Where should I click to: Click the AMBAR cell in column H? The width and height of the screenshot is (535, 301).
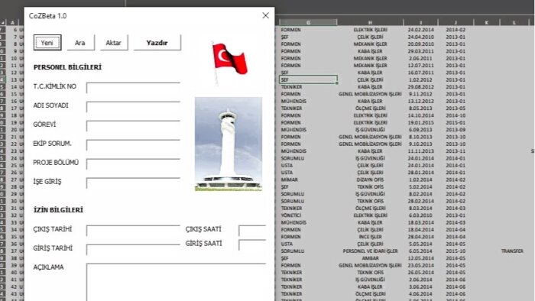pyautogui.click(x=370, y=258)
